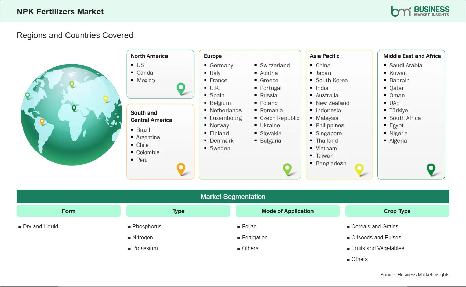
Task: Select the NPK Fertilizers Market title
Action: click(x=60, y=11)
